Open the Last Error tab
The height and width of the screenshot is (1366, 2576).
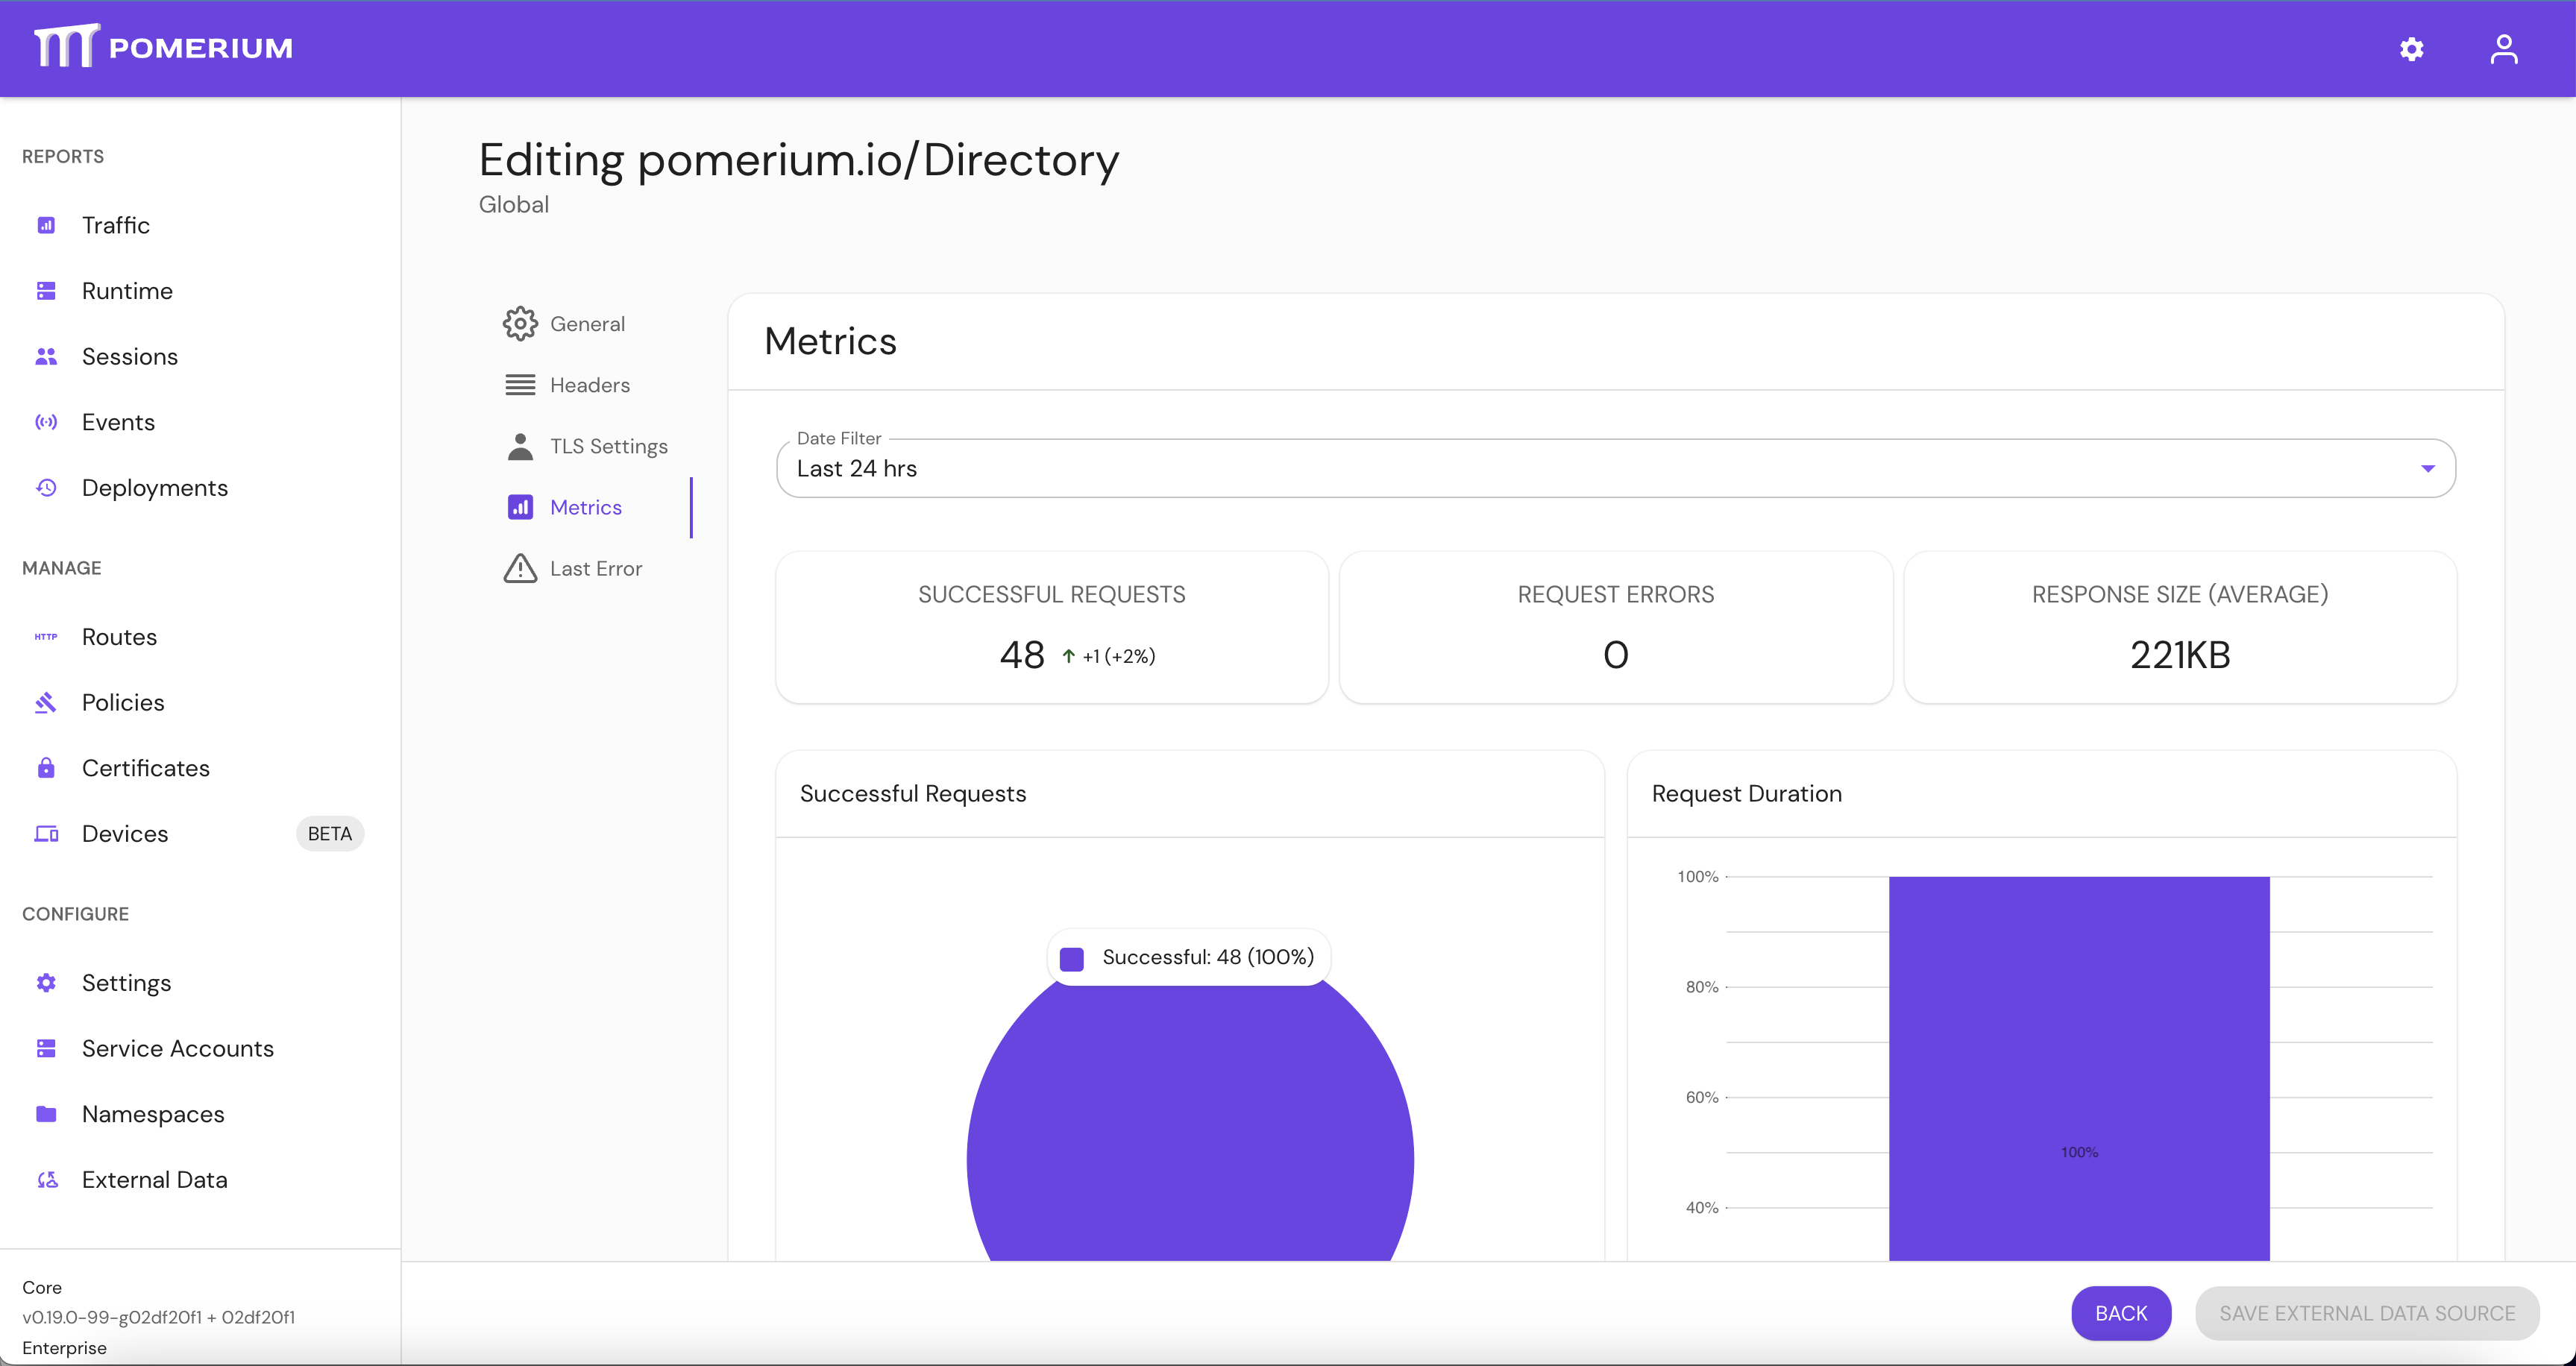coord(595,568)
